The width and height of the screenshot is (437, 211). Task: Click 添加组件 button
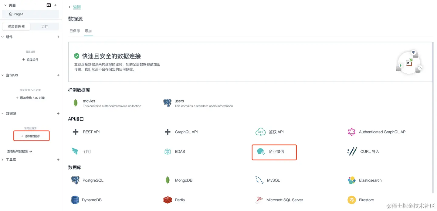coord(30,59)
